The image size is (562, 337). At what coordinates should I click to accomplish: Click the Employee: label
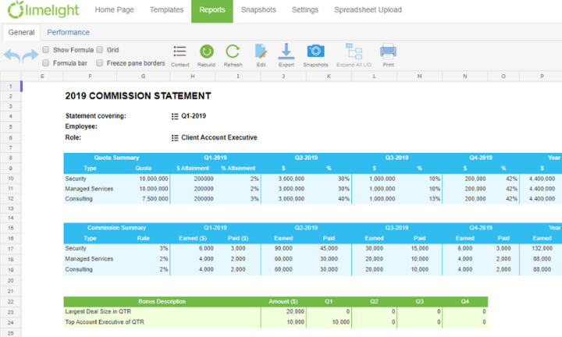[x=81, y=126]
